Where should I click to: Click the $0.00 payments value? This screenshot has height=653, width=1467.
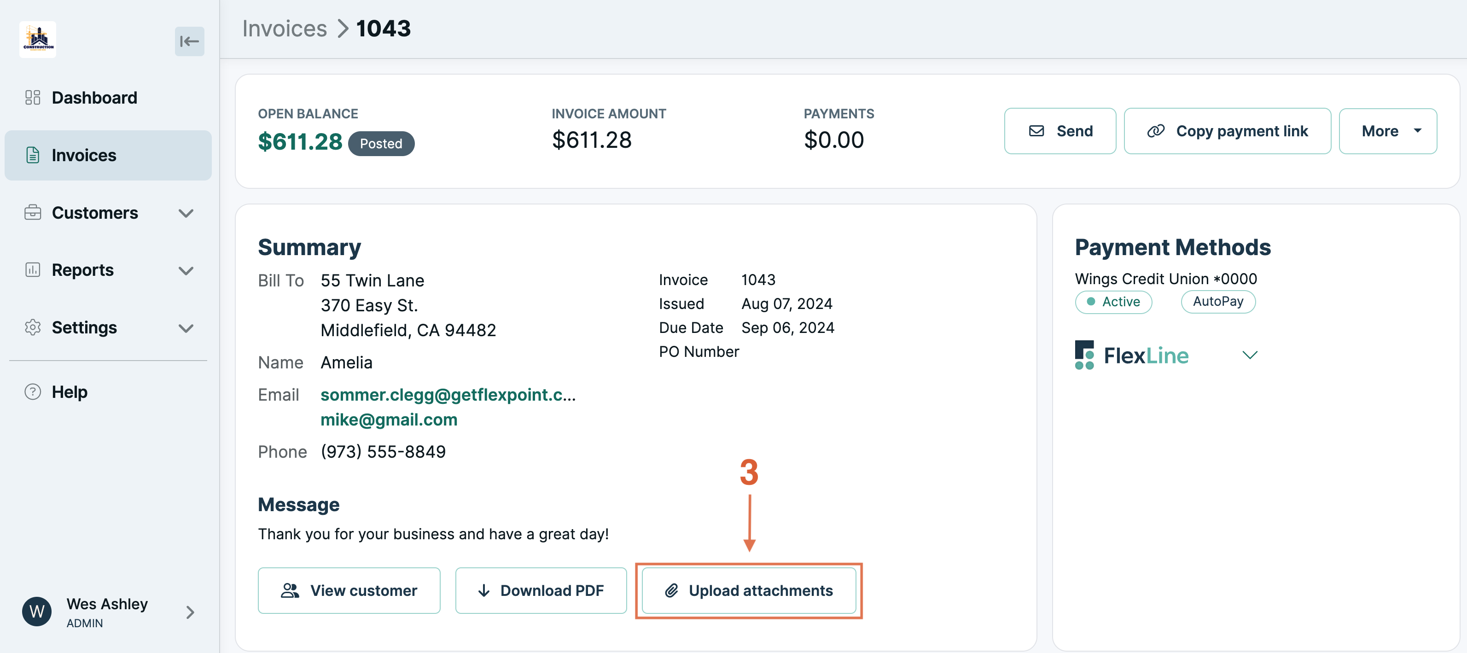[x=834, y=140]
